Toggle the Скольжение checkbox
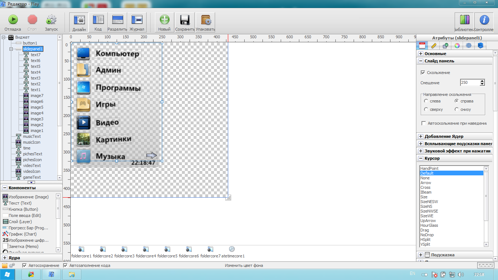The height and width of the screenshot is (280, 498). [423, 73]
